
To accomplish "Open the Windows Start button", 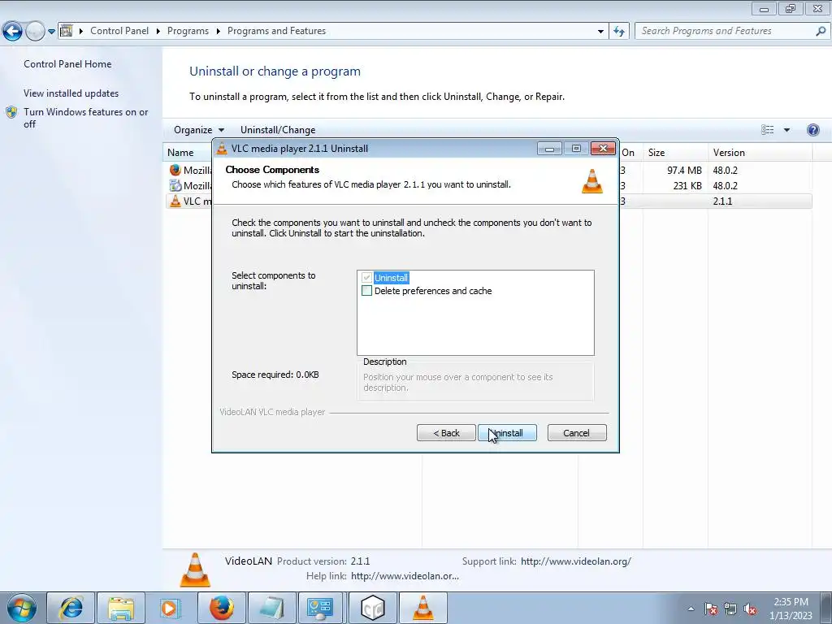I will (x=22, y=608).
